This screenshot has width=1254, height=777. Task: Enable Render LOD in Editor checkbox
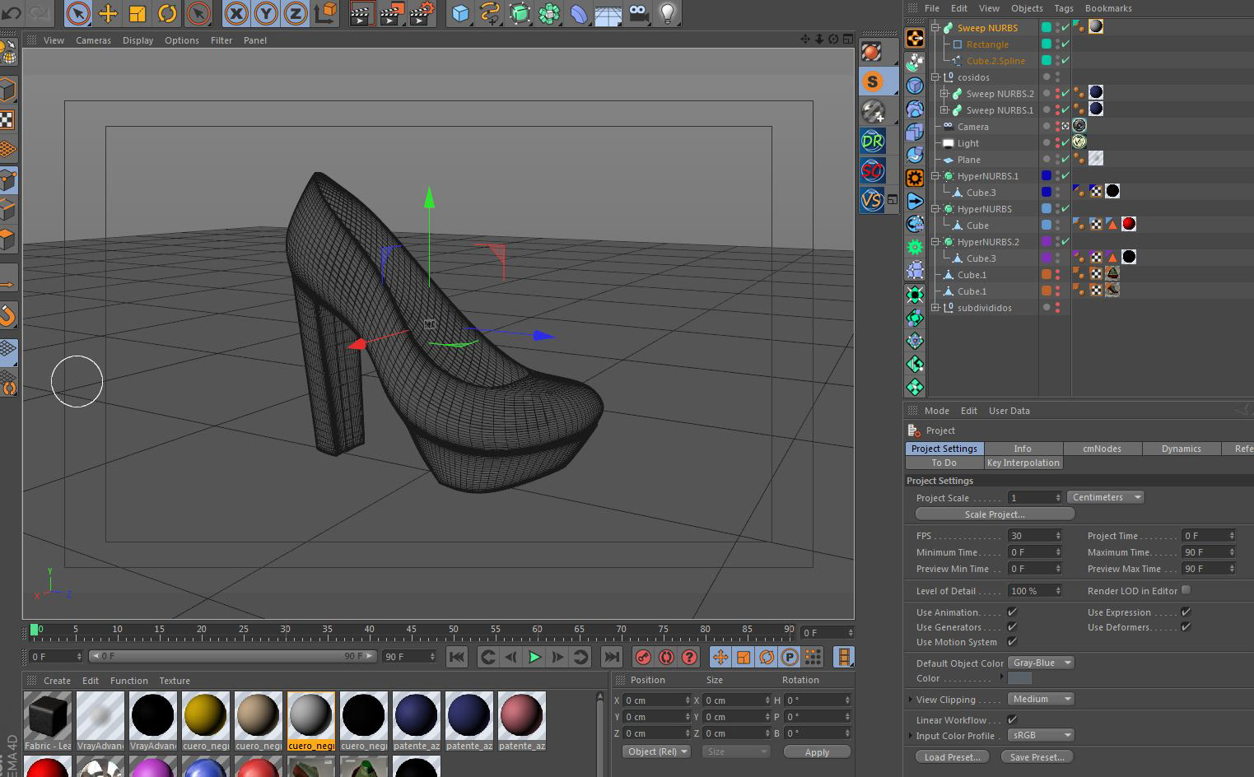click(1186, 590)
